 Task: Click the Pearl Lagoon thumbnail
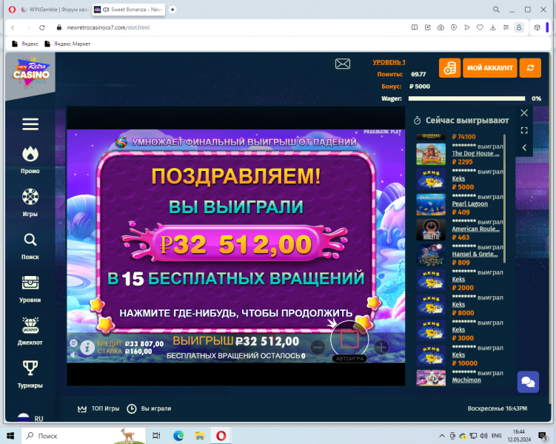[x=431, y=204]
